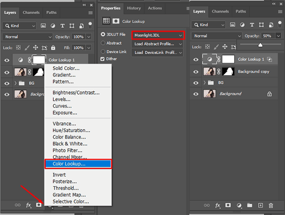Hide Color Lookup 1 layer in right panel
The width and height of the screenshot is (285, 215).
[196, 59]
